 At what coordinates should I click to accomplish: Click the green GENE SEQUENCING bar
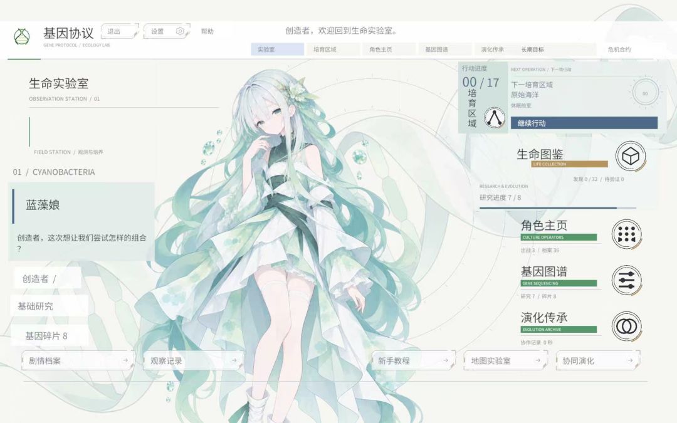click(x=559, y=283)
